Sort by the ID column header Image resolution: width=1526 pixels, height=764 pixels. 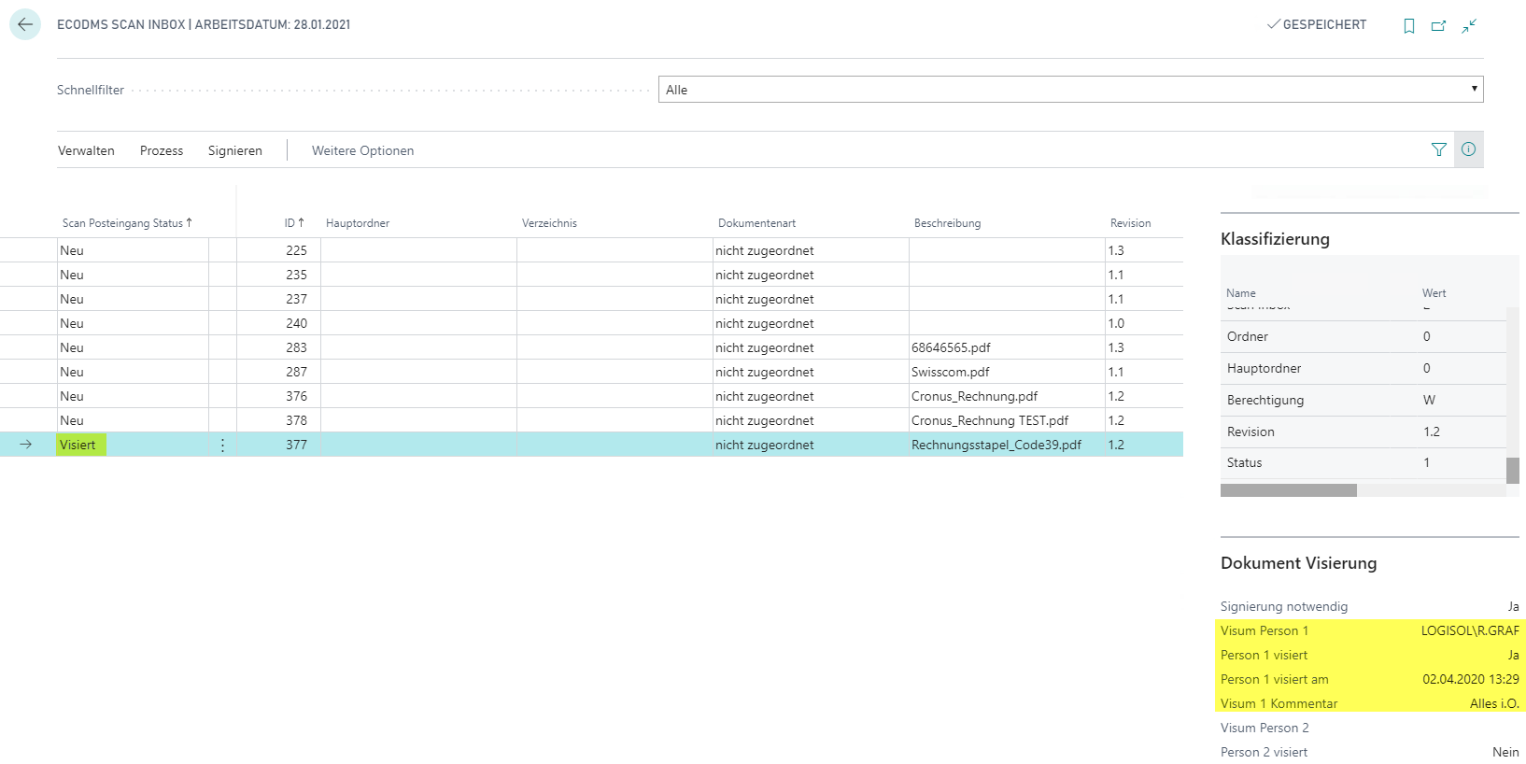click(294, 223)
